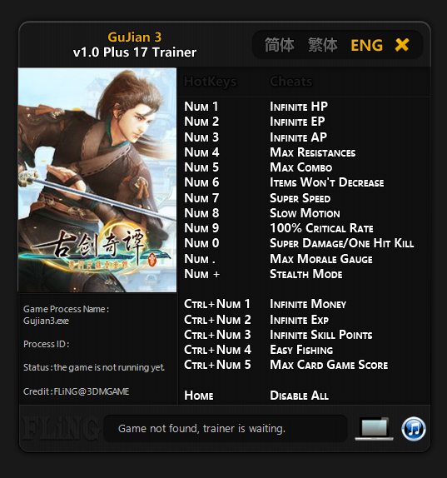447x478 pixels.
Task: Enable Infinite Money cheat
Action: click(x=308, y=304)
